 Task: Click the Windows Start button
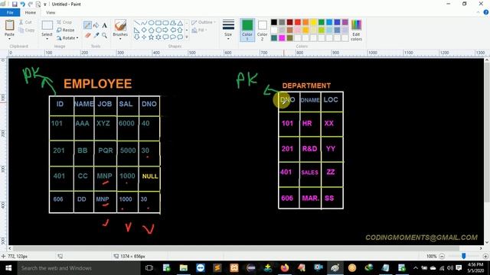tap(8, 268)
